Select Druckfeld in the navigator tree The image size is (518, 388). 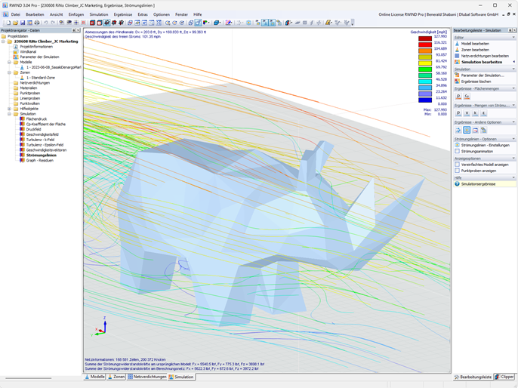click(34, 129)
